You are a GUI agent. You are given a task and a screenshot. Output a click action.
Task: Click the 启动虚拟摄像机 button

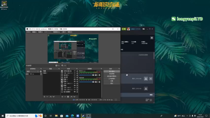coord(112,76)
